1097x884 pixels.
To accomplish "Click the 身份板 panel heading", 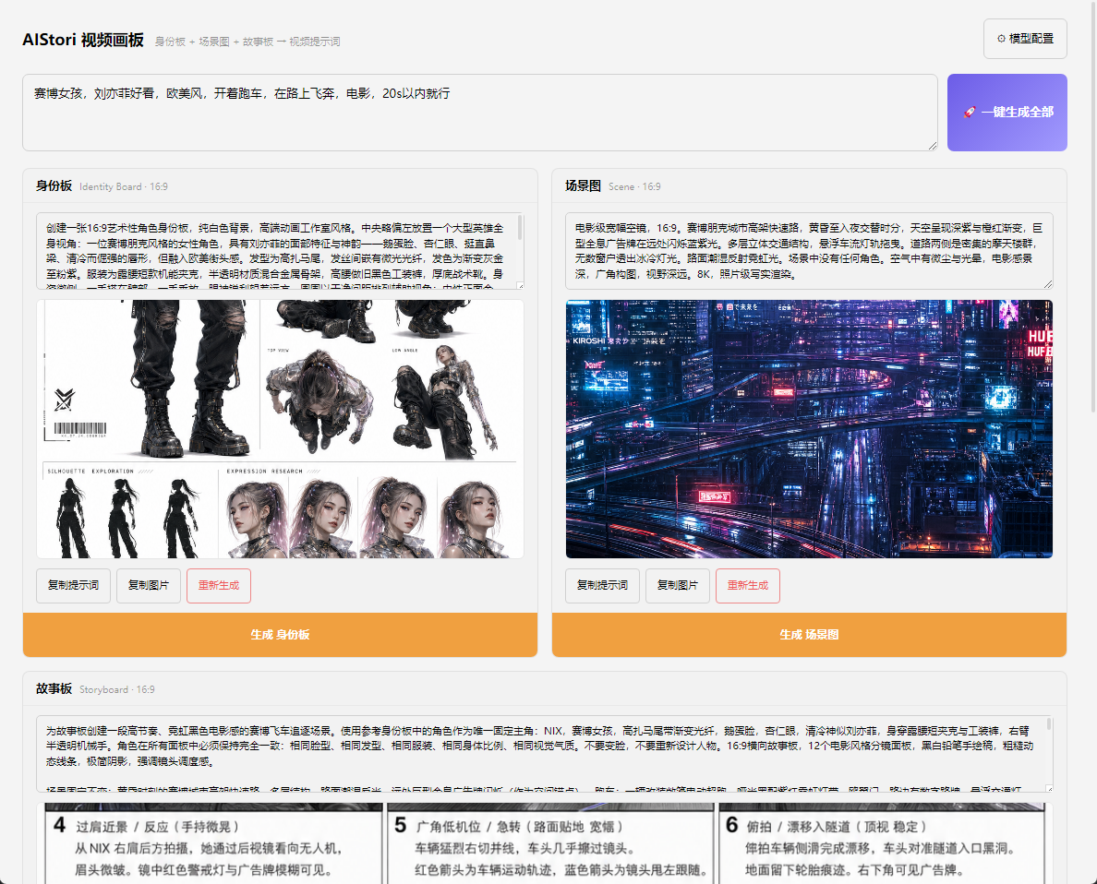I will pyautogui.click(x=54, y=186).
